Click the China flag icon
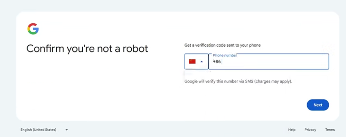This screenshot has height=137, width=346. click(x=192, y=61)
